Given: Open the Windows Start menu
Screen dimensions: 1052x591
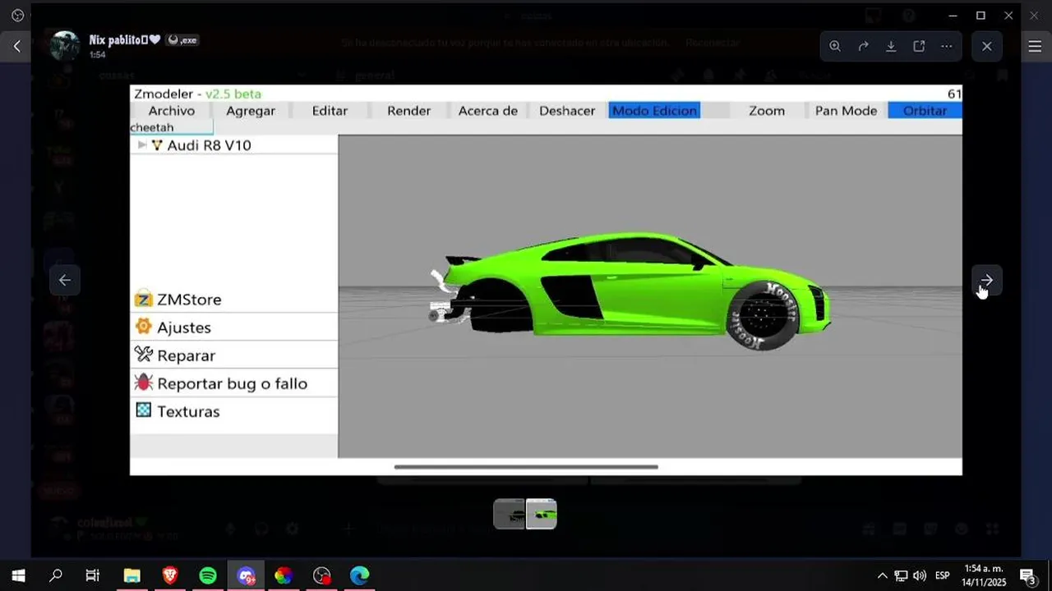Looking at the screenshot, I should point(18,575).
